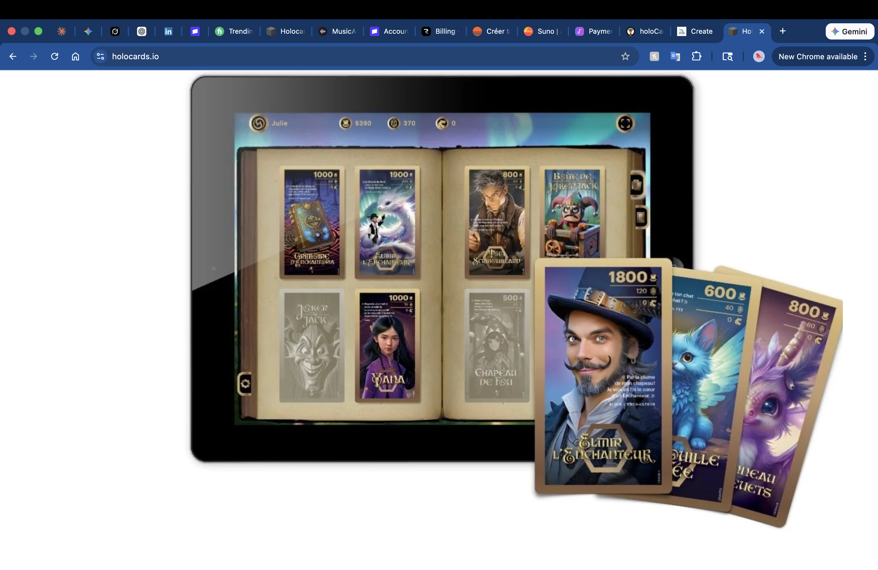
Task: Reload the holocards.io page
Action: click(x=54, y=57)
